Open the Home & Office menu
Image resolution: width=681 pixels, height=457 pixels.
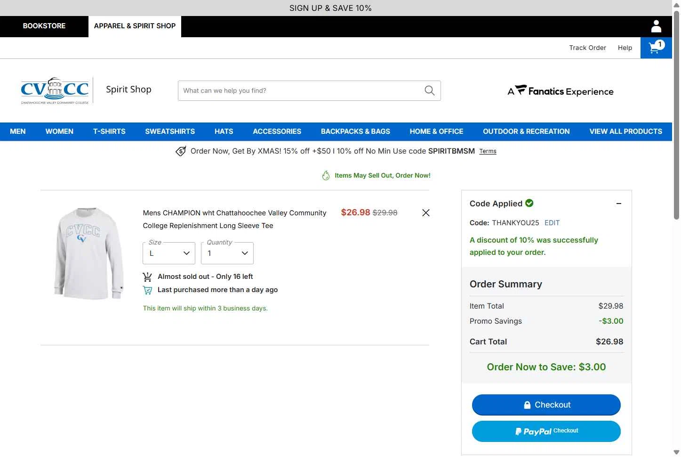(436, 131)
